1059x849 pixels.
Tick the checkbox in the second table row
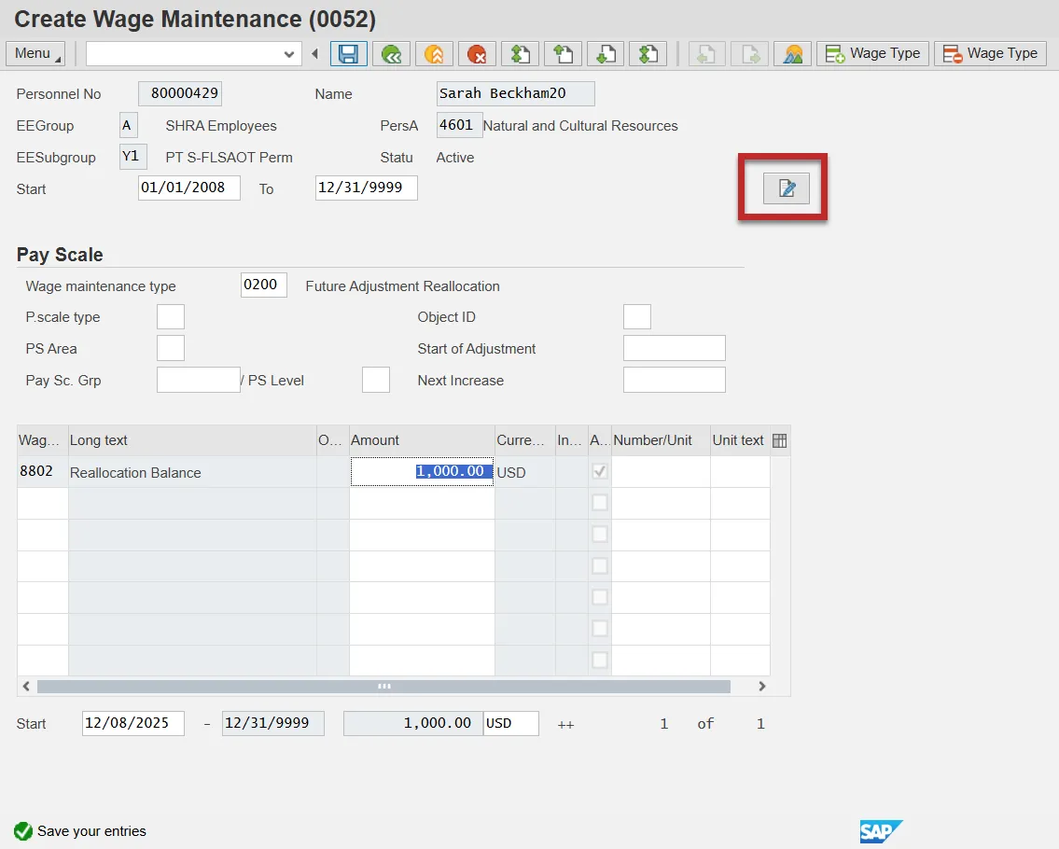pos(600,503)
